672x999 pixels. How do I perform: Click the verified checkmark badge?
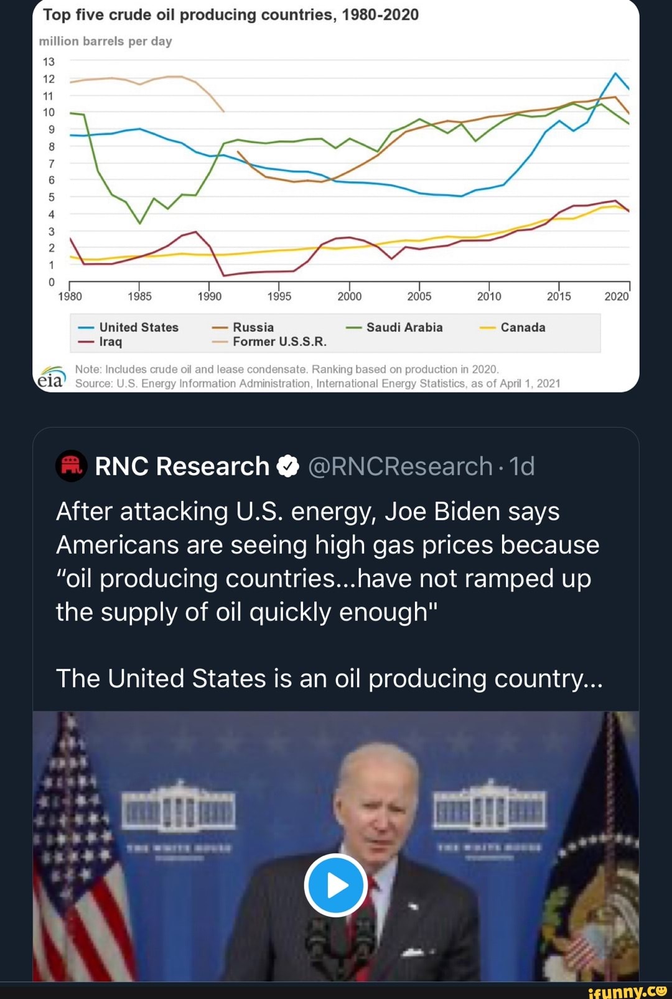click(286, 466)
